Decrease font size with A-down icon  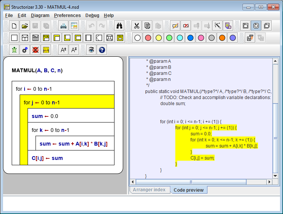(x=74, y=50)
